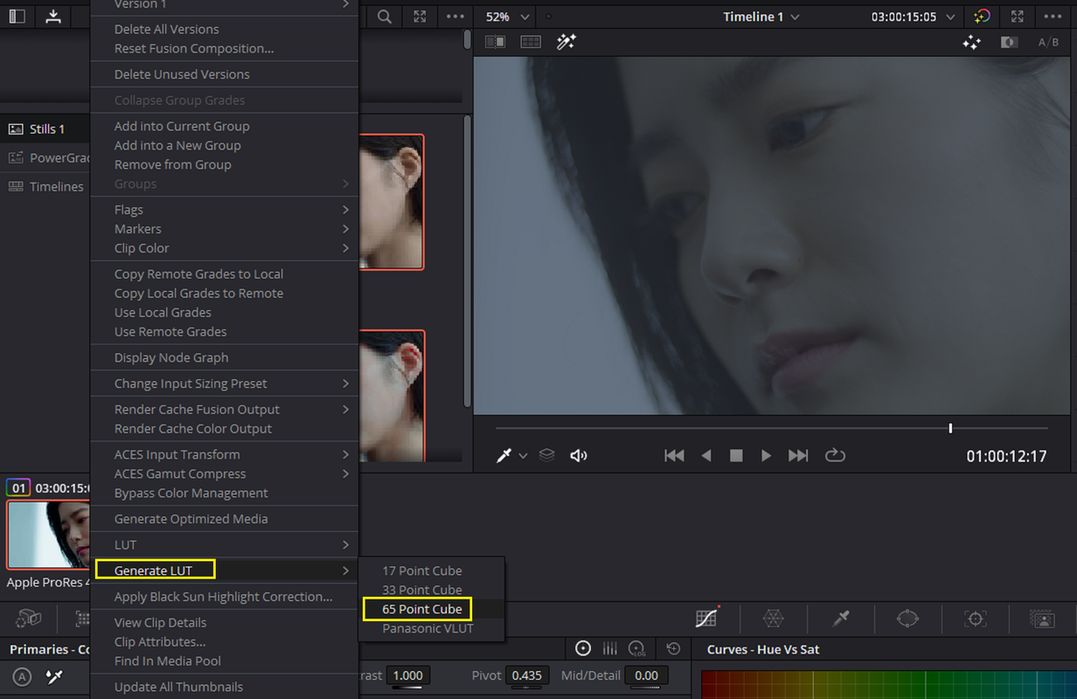Screen dimensions: 1077x699
Task: Switch to primaries bars mode icon
Action: click(610, 648)
